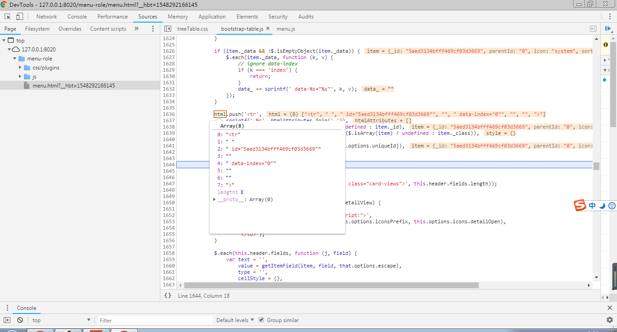Click the pretty print braces icon
Viewport: 617px width, 332px height.
[168, 295]
